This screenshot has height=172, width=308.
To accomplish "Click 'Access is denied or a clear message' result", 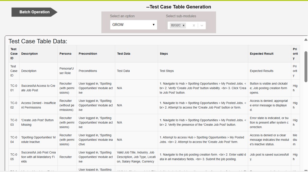I will tap(269, 140).
